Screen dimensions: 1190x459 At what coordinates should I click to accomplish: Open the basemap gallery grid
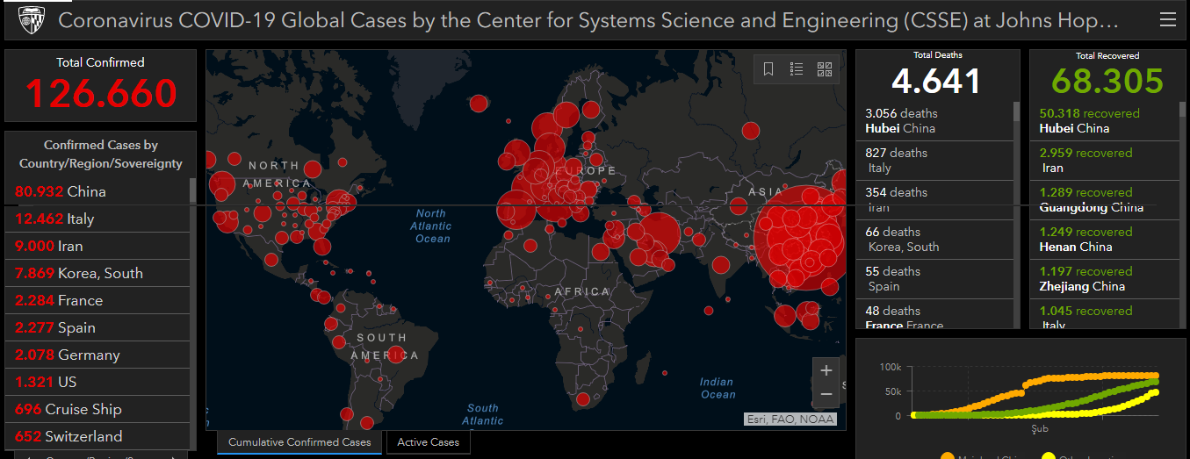coord(824,69)
